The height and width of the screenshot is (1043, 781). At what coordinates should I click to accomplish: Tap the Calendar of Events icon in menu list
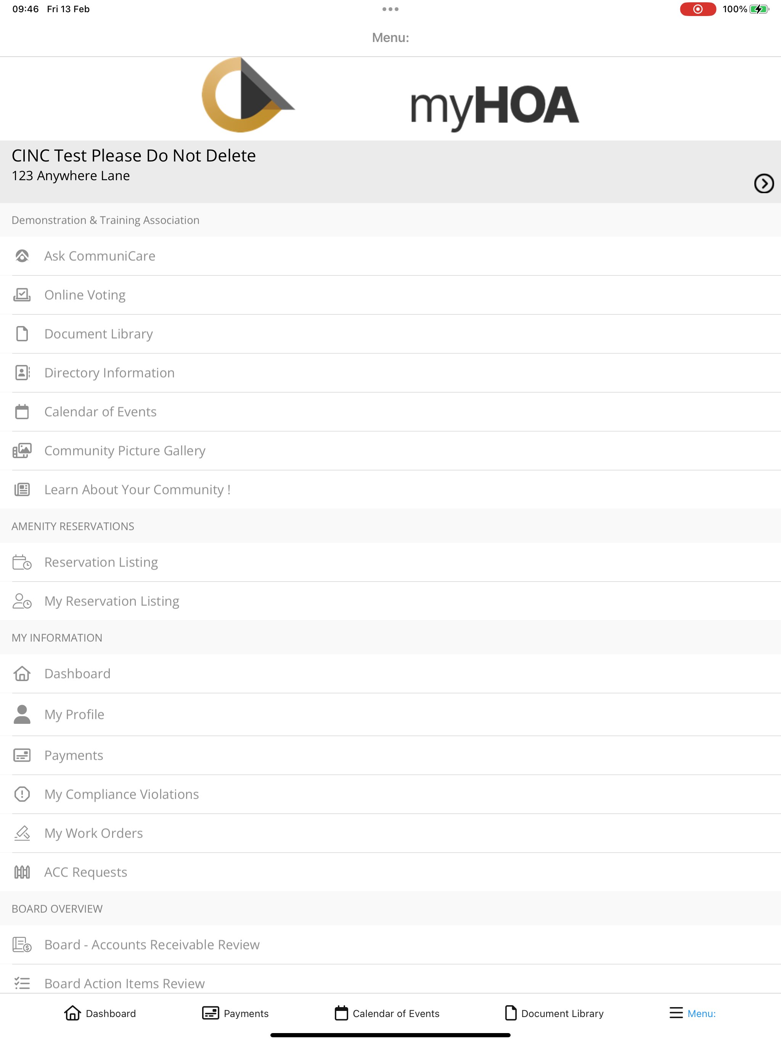coord(22,412)
